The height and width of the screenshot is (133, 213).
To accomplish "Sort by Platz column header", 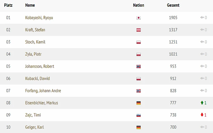I will [8, 5].
